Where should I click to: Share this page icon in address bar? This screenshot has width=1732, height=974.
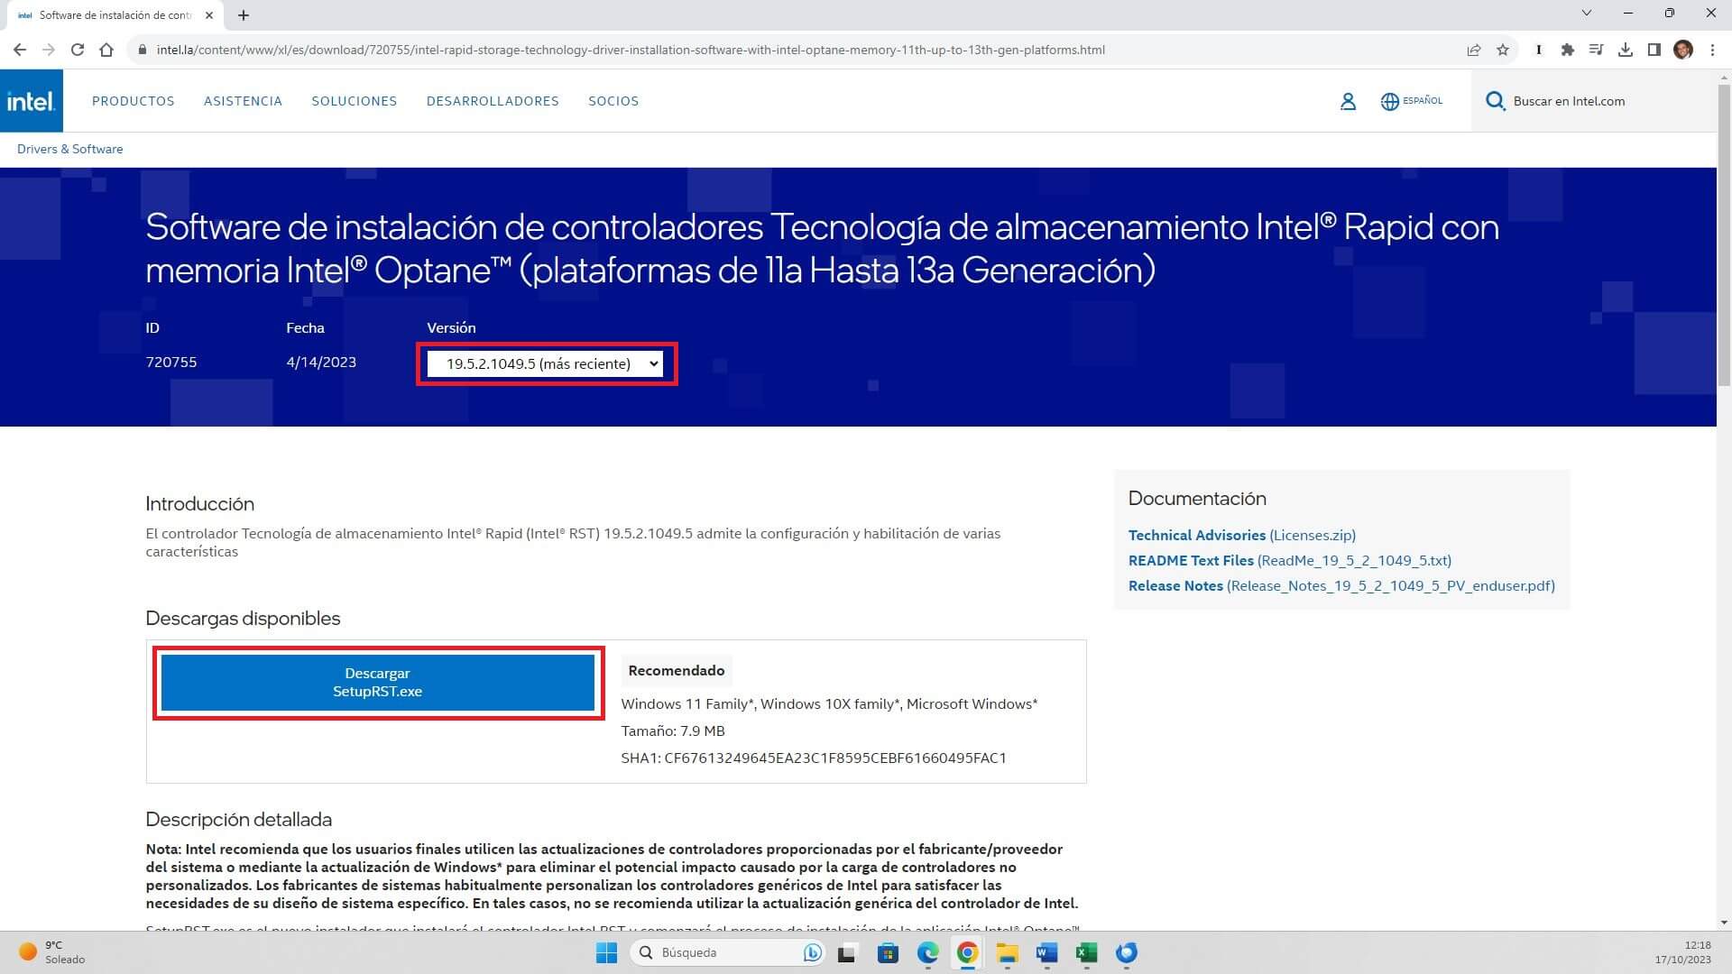(x=1474, y=51)
